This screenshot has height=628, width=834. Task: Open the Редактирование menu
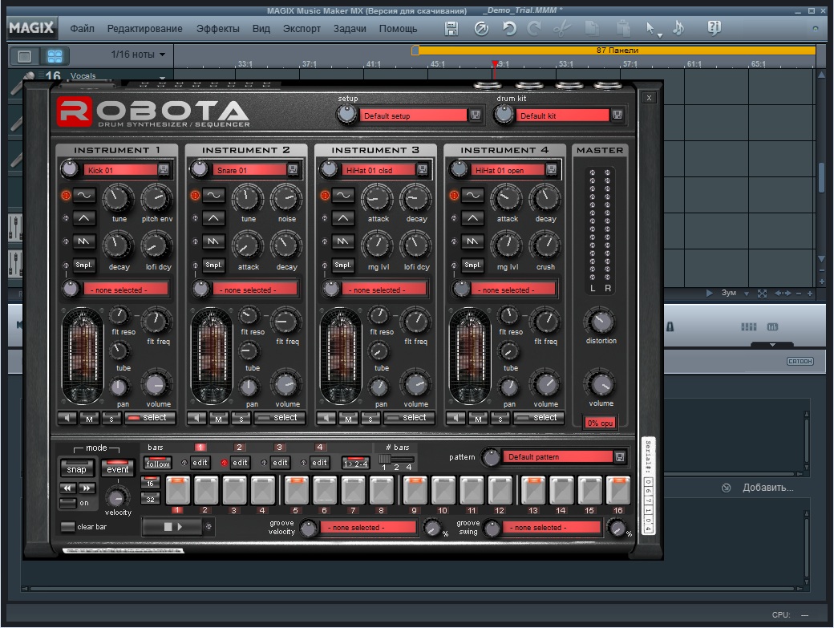click(x=144, y=29)
